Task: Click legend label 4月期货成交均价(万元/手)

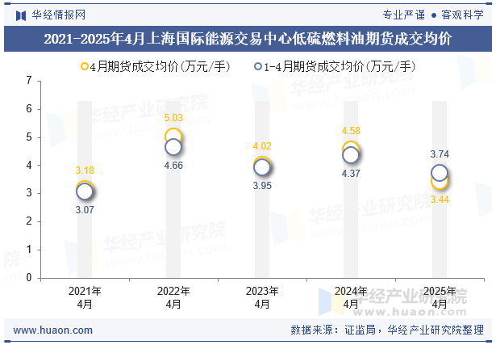Action: coord(160,66)
